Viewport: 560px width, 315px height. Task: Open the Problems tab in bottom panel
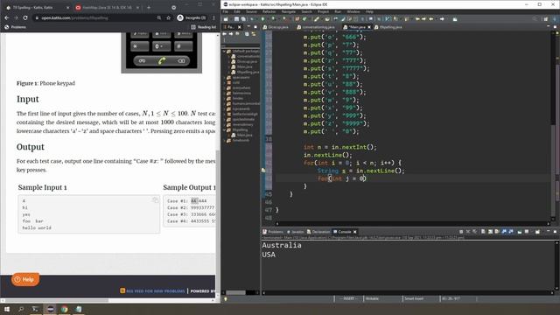tap(273, 232)
